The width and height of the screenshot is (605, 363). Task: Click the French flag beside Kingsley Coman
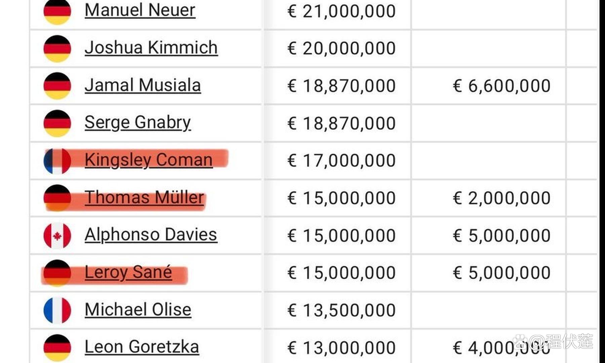[x=57, y=161]
